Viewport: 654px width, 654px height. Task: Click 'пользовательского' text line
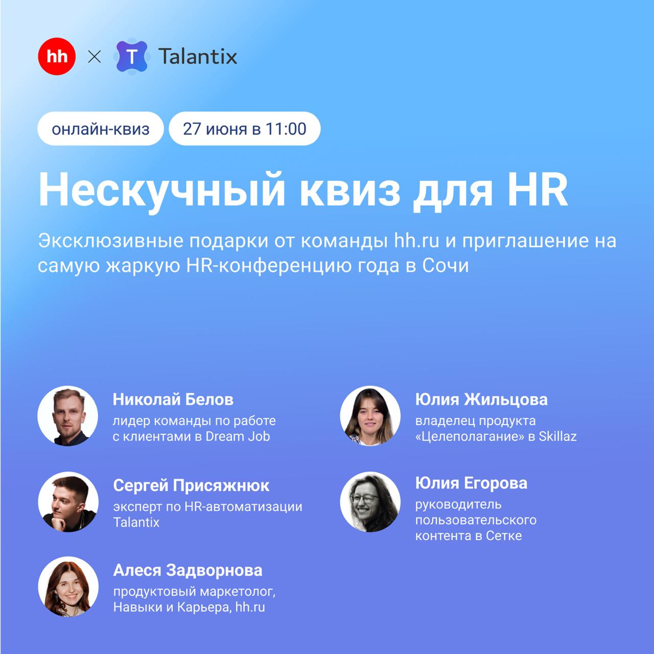point(476,520)
